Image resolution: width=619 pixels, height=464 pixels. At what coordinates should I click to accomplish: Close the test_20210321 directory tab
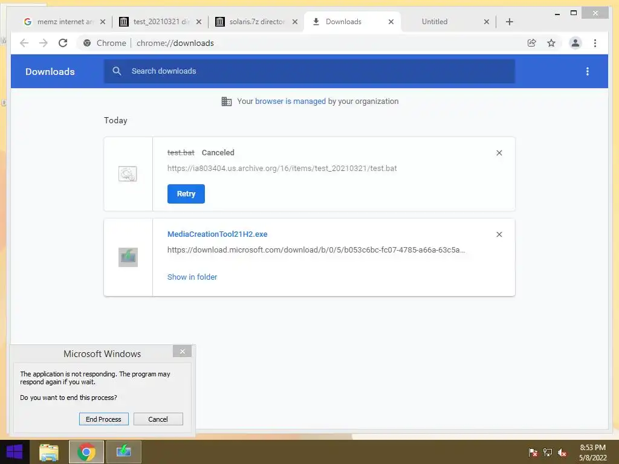pyautogui.click(x=199, y=22)
